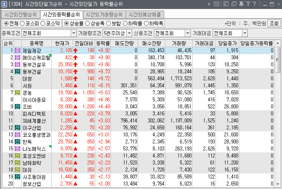Sort by the 등락률 column header

[103, 43]
